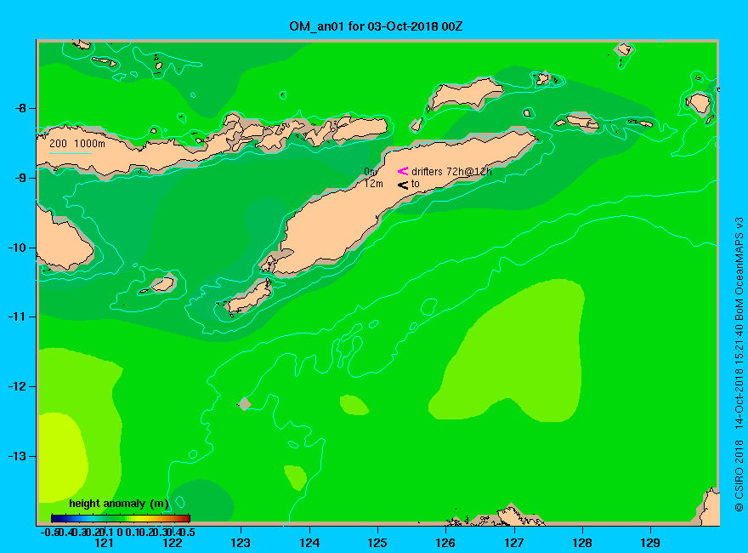Click longitude axis label 125

[x=377, y=543]
